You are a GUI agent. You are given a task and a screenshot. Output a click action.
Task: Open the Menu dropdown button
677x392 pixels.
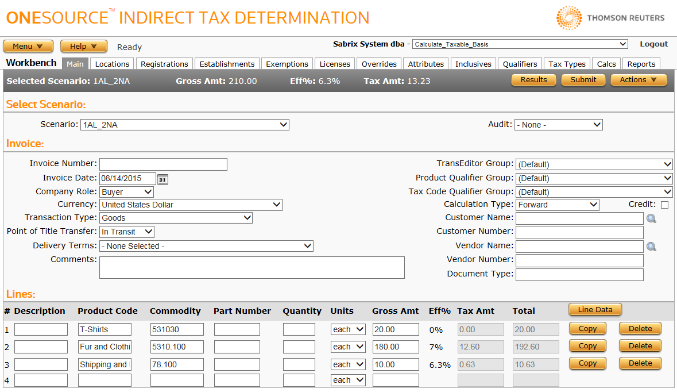point(28,47)
